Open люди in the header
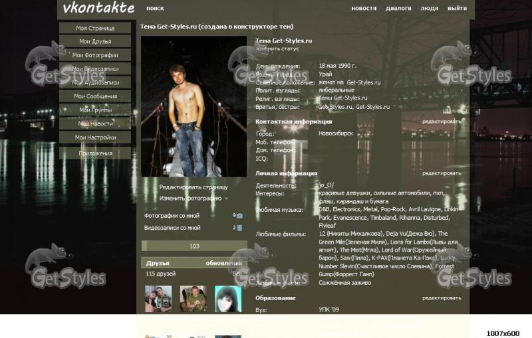The image size is (532, 338). click(x=429, y=8)
